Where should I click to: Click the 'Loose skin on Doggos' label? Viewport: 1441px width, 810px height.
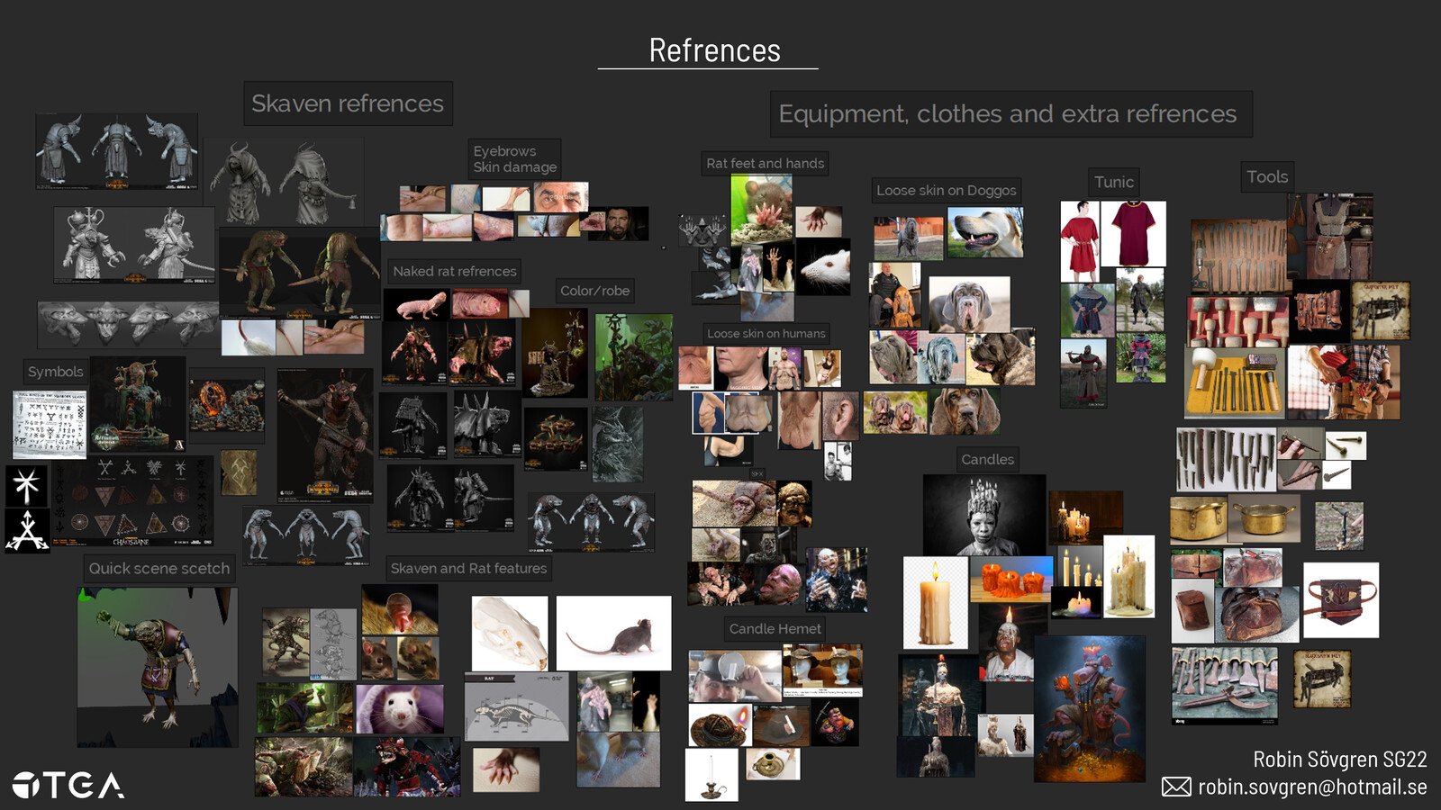(x=947, y=190)
